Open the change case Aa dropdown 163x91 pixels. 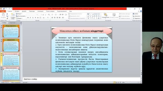pyautogui.click(x=44, y=18)
